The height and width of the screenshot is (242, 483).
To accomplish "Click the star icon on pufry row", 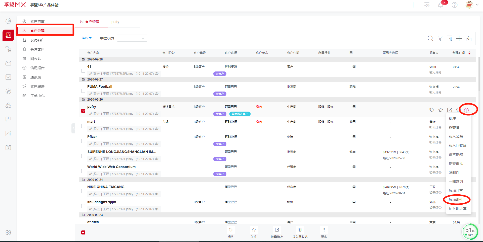I will tap(441, 110).
